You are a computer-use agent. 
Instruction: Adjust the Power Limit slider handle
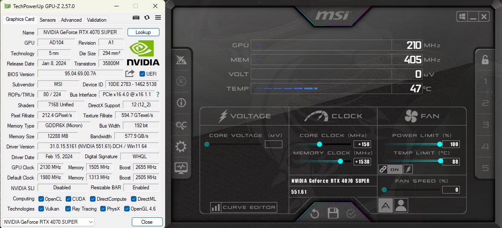point(440,144)
